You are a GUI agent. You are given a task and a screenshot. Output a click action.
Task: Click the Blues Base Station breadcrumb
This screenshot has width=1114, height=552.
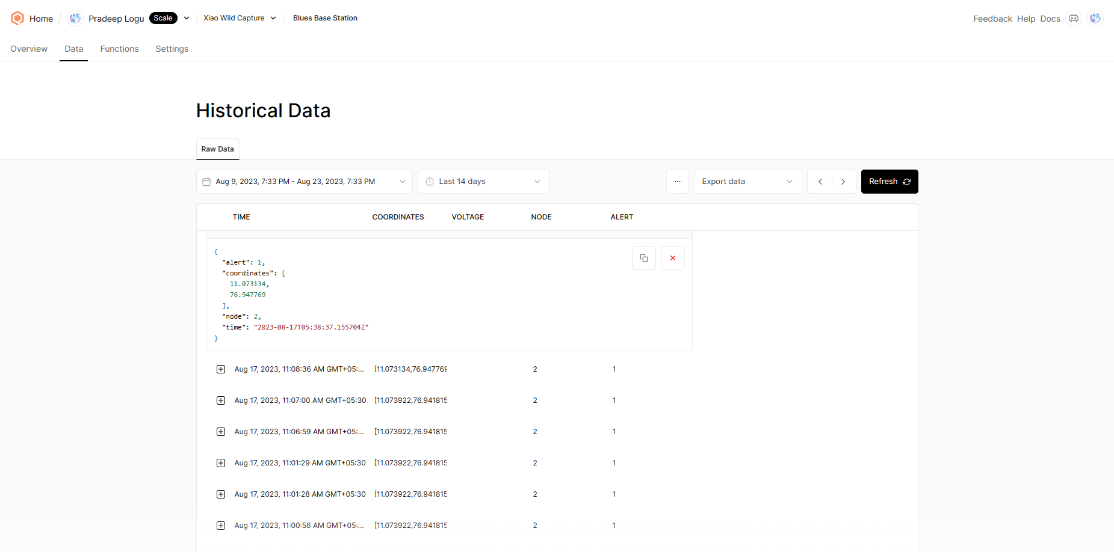tap(325, 18)
